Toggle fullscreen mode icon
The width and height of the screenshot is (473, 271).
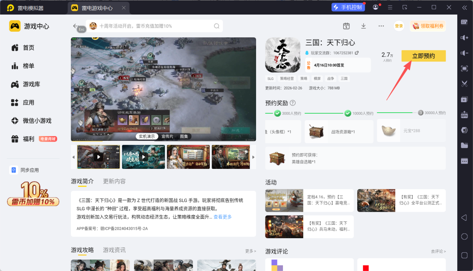click(x=464, y=68)
